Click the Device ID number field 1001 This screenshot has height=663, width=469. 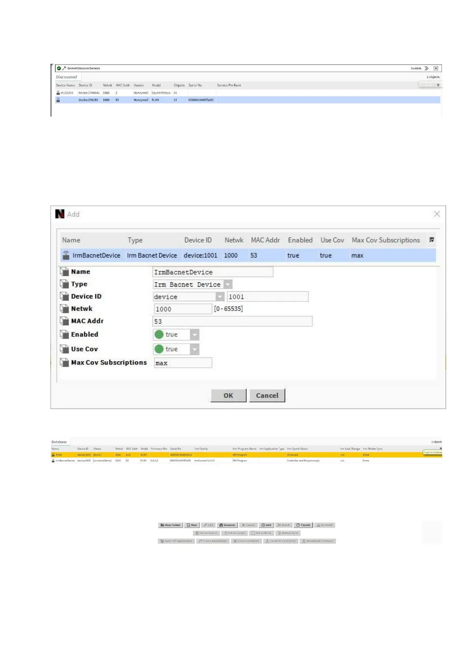tap(267, 296)
